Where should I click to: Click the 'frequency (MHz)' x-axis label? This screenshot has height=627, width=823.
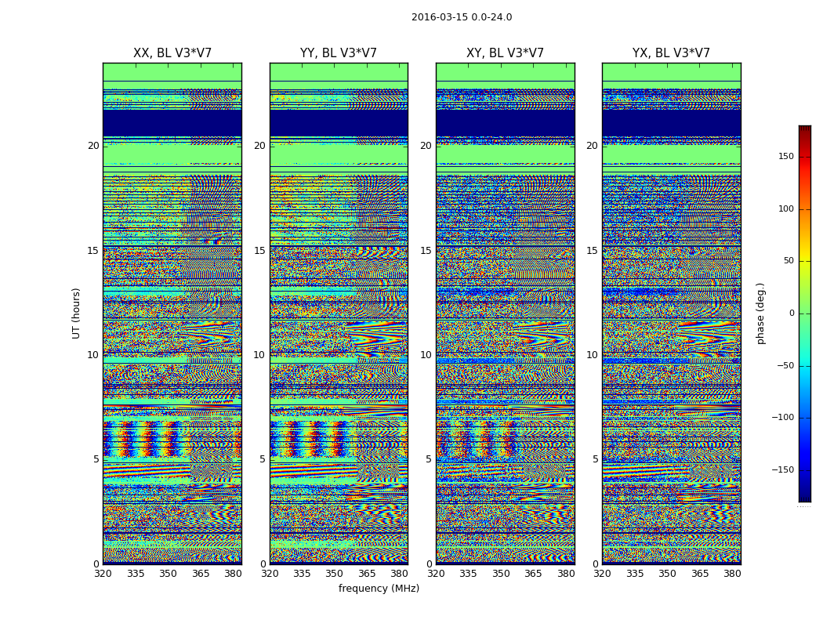379,588
